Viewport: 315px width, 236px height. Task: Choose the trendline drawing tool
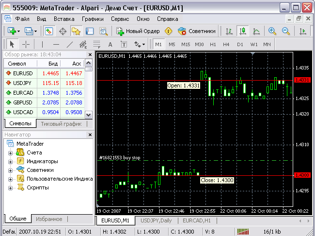click(69, 44)
